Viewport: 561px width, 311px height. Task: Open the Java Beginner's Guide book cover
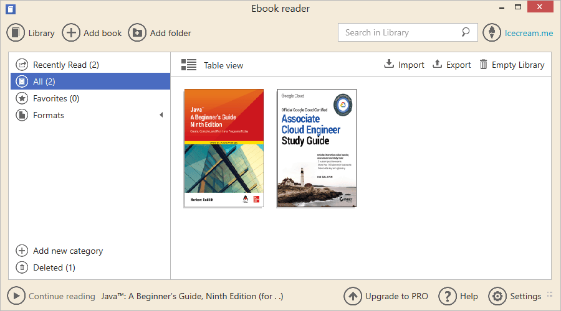pyautogui.click(x=224, y=148)
